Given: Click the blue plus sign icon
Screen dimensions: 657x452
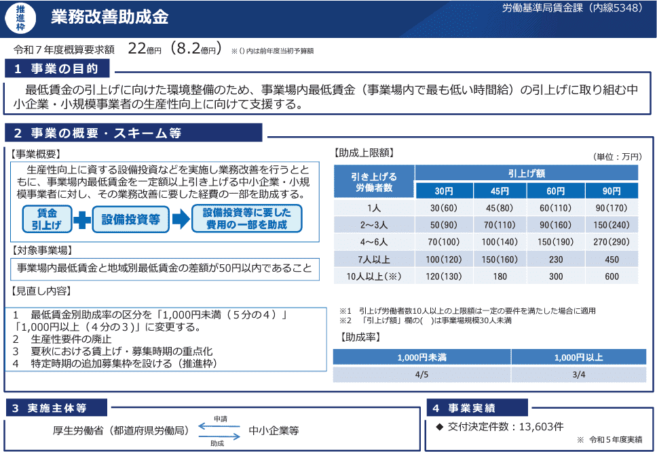Looking at the screenshot, I should pyautogui.click(x=81, y=219).
